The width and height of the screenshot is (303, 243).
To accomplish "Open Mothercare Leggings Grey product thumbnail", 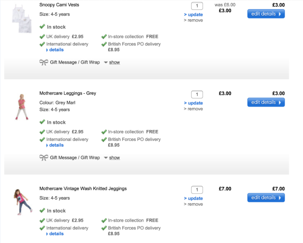I will coord(21,106).
